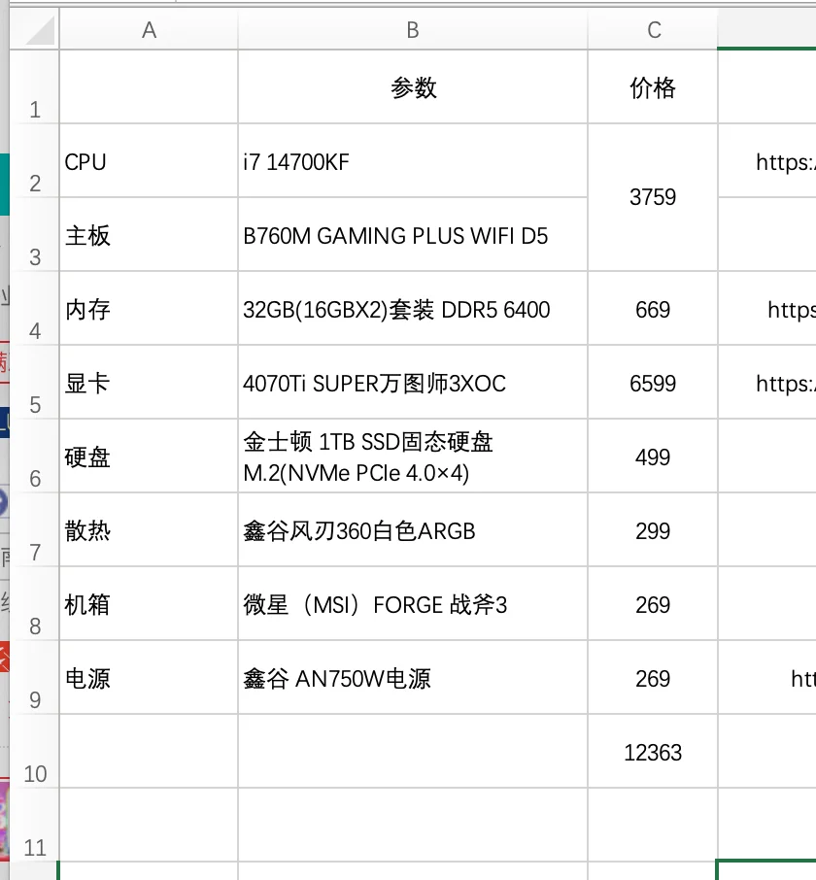The image size is (816, 880).
Task: Click the 价格 header cell
Action: (x=653, y=87)
